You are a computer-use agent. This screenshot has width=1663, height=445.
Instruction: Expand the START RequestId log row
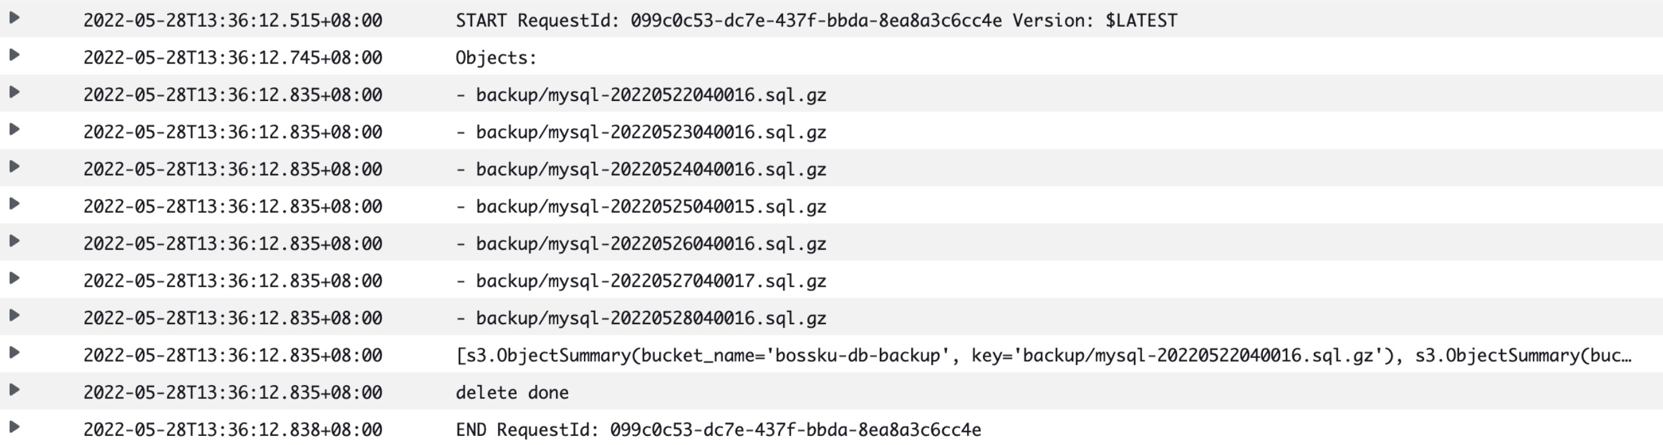click(14, 18)
